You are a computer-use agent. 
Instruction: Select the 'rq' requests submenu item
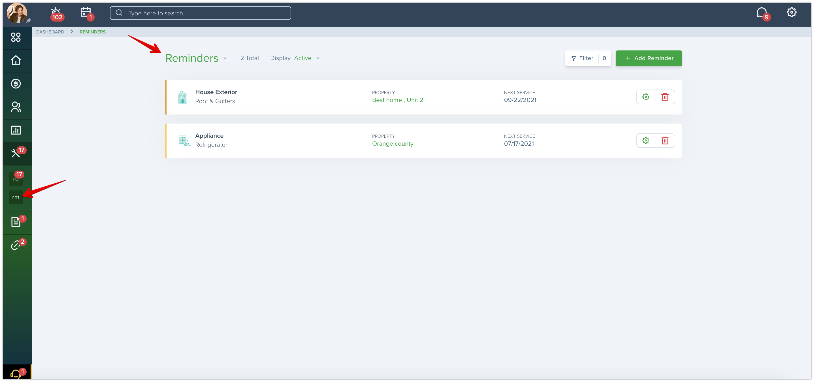16,179
